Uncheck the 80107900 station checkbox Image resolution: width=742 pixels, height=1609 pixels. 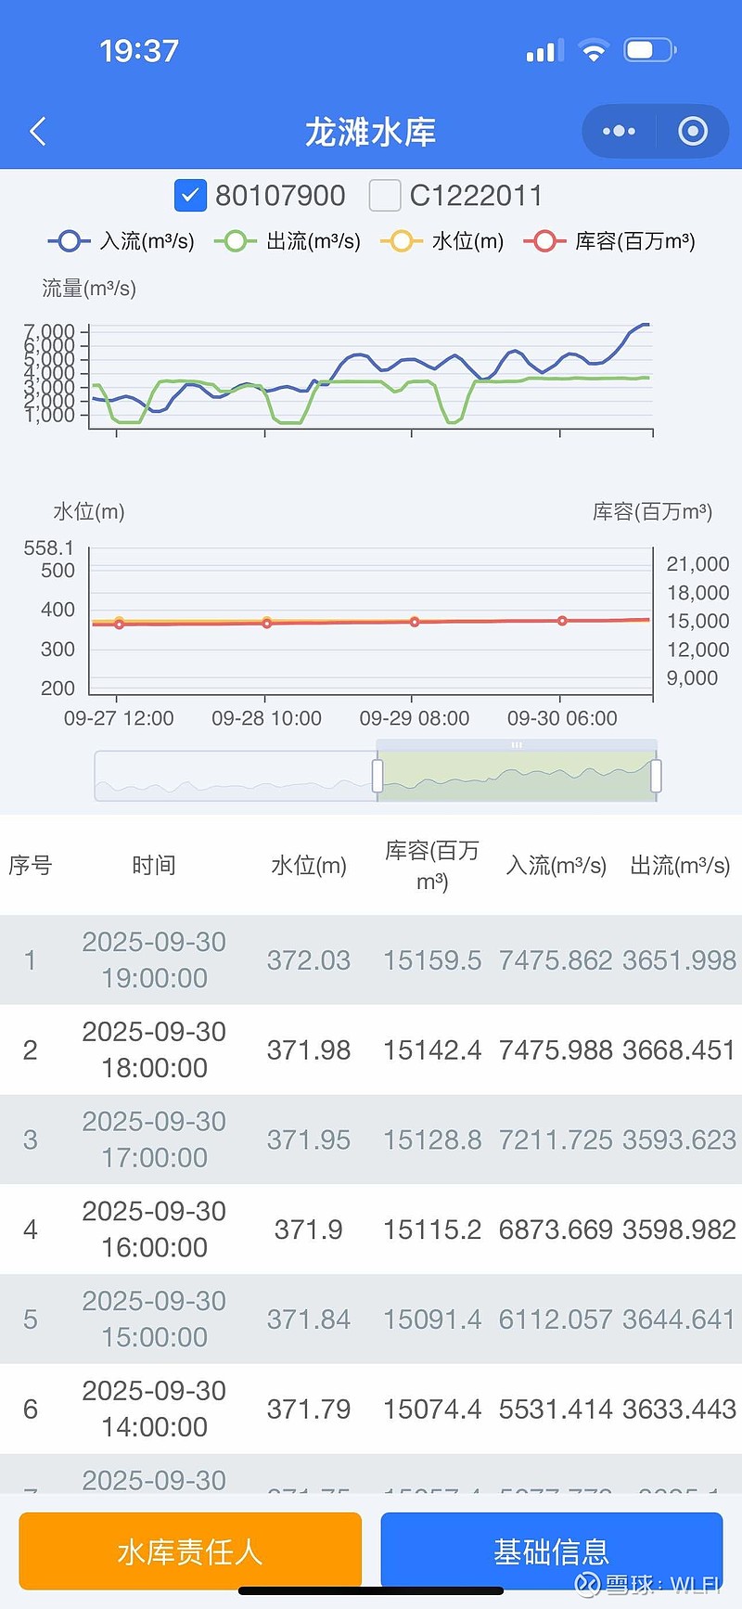(x=190, y=196)
